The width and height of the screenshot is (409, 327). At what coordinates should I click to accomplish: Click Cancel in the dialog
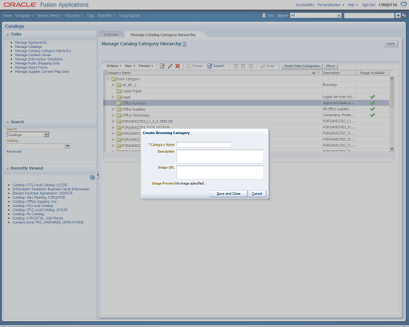tap(257, 194)
